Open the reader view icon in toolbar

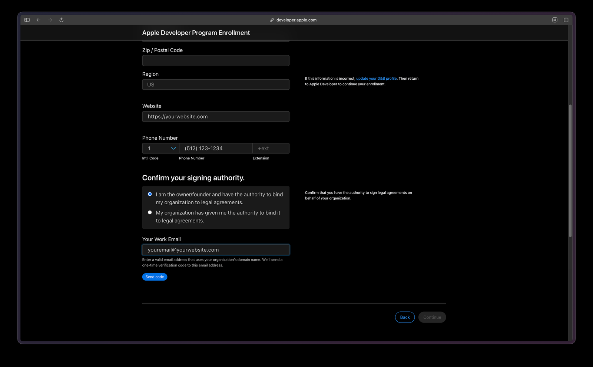(555, 20)
